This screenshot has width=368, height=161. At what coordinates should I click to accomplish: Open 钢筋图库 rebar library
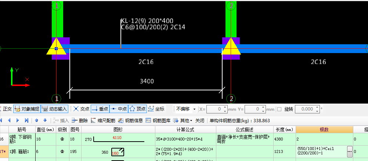158,121
